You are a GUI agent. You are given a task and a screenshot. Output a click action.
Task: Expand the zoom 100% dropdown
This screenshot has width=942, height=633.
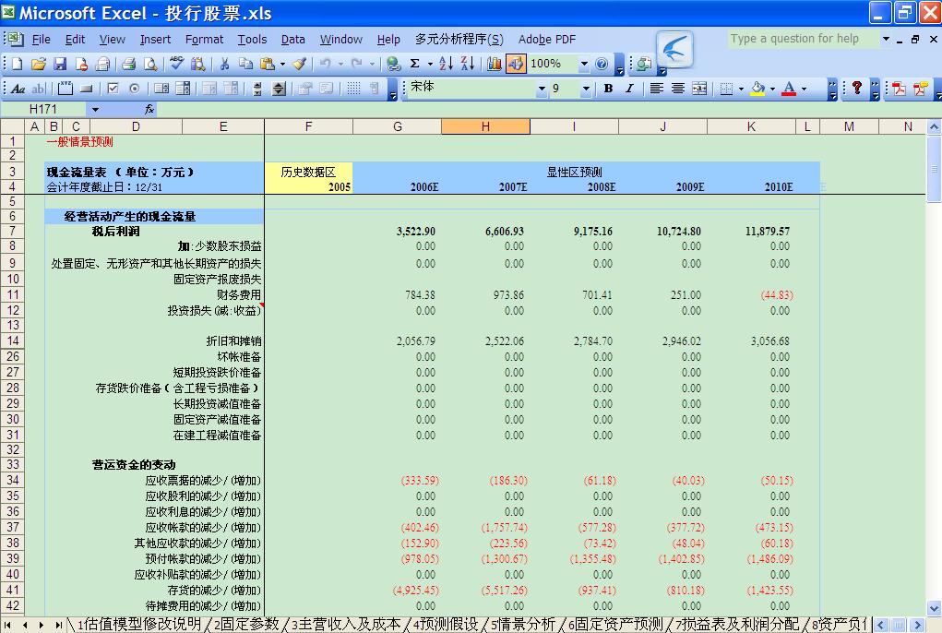[583, 64]
